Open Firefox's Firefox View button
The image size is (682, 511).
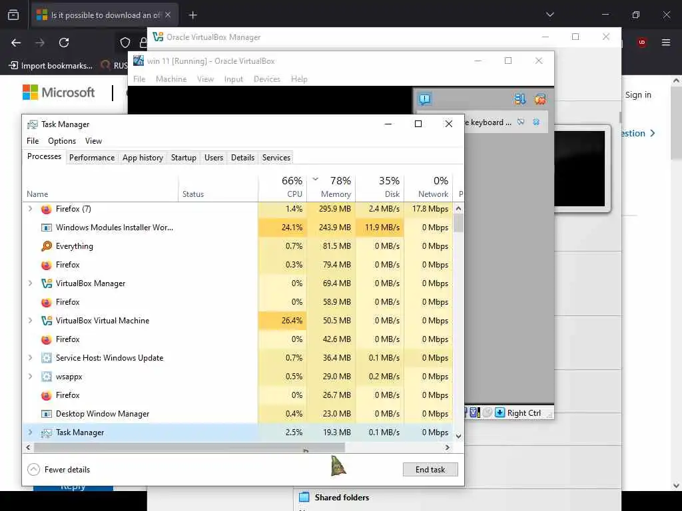(x=13, y=15)
